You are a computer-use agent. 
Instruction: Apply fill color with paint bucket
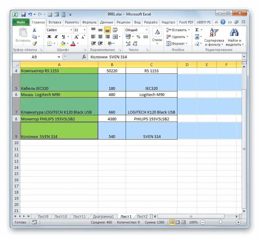point(63,44)
